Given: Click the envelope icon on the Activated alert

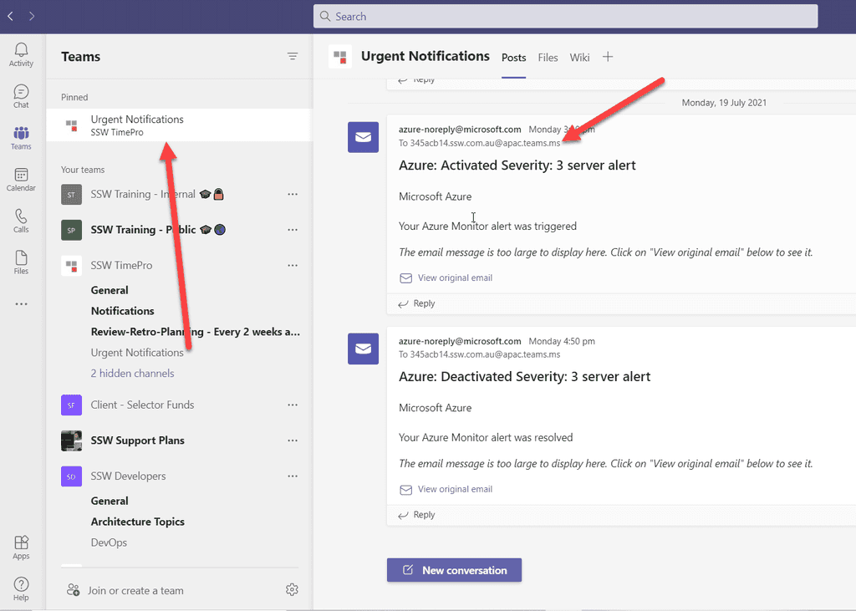Looking at the screenshot, I should point(363,137).
